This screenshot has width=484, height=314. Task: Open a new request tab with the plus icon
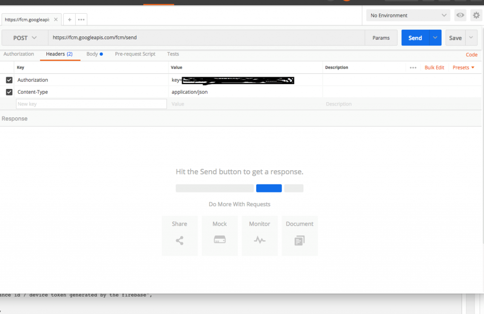pyautogui.click(x=69, y=19)
